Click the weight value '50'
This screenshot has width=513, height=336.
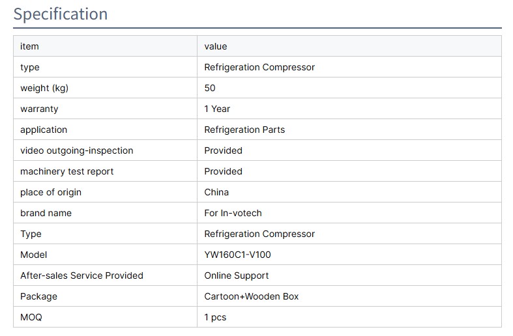pyautogui.click(x=210, y=88)
